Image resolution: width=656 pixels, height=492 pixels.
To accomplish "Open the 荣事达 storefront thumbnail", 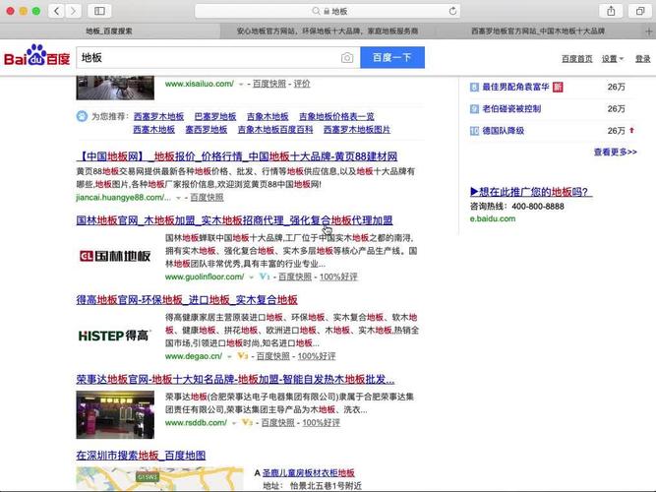I will (115, 414).
